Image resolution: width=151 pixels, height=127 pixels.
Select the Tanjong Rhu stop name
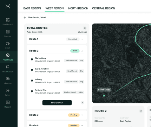coord(40,90)
